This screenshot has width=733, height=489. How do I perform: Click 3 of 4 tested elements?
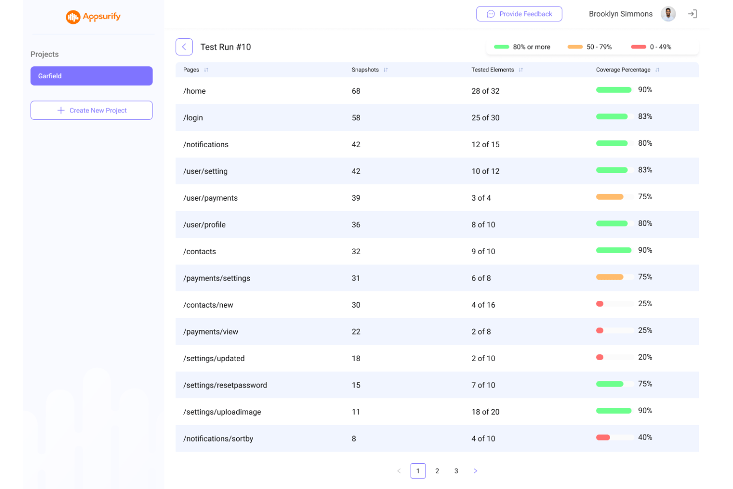(481, 198)
